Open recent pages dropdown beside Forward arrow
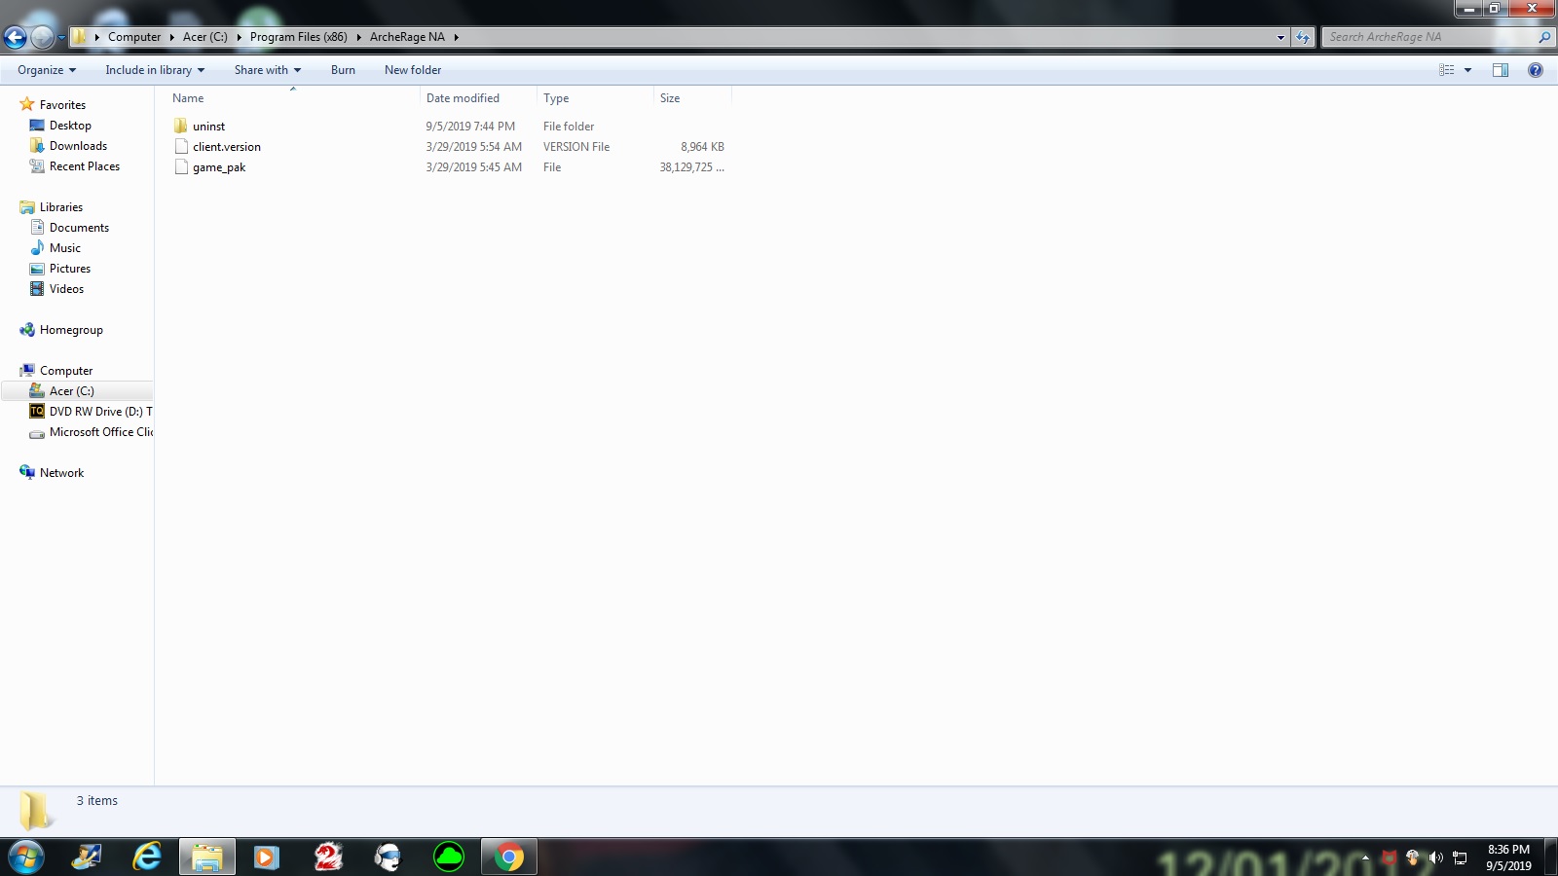1558x876 pixels. click(x=61, y=38)
